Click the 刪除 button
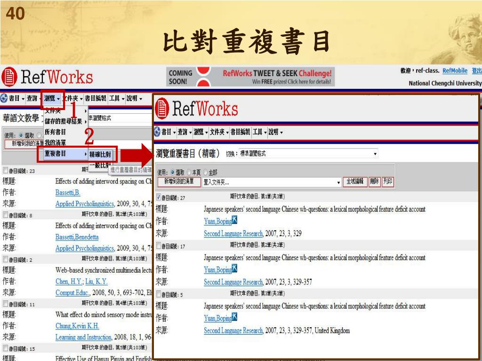The height and width of the screenshot is (361, 482). point(374,181)
